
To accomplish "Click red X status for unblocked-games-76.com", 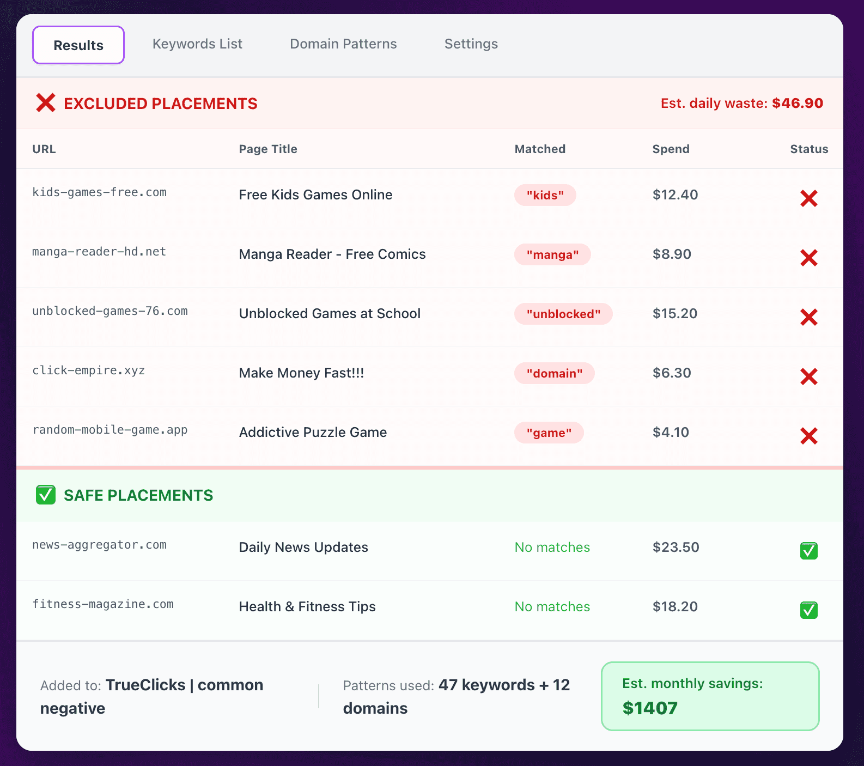I will pos(808,317).
